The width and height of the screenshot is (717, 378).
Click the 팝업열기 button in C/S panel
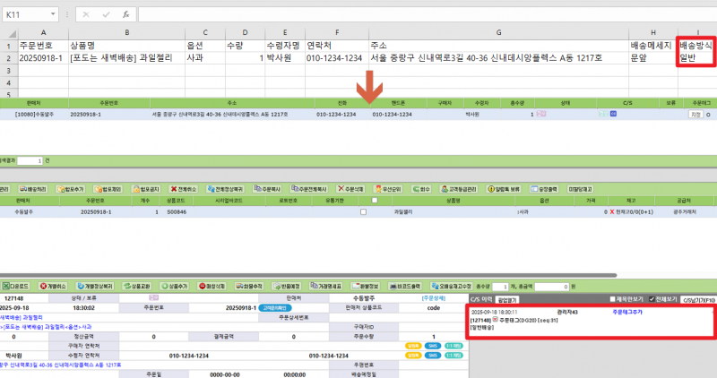pos(507,299)
